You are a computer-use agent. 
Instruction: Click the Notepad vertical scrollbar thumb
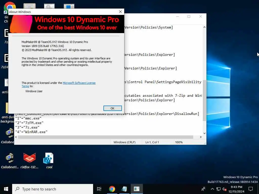(204, 100)
